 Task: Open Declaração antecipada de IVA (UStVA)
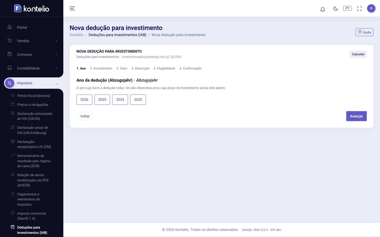pyautogui.click(x=35, y=116)
